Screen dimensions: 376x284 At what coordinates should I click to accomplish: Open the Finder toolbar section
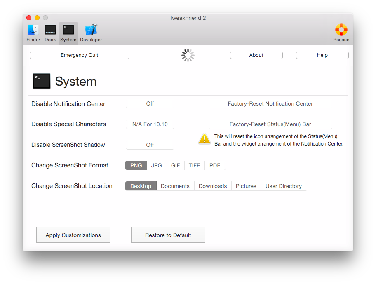[33, 33]
